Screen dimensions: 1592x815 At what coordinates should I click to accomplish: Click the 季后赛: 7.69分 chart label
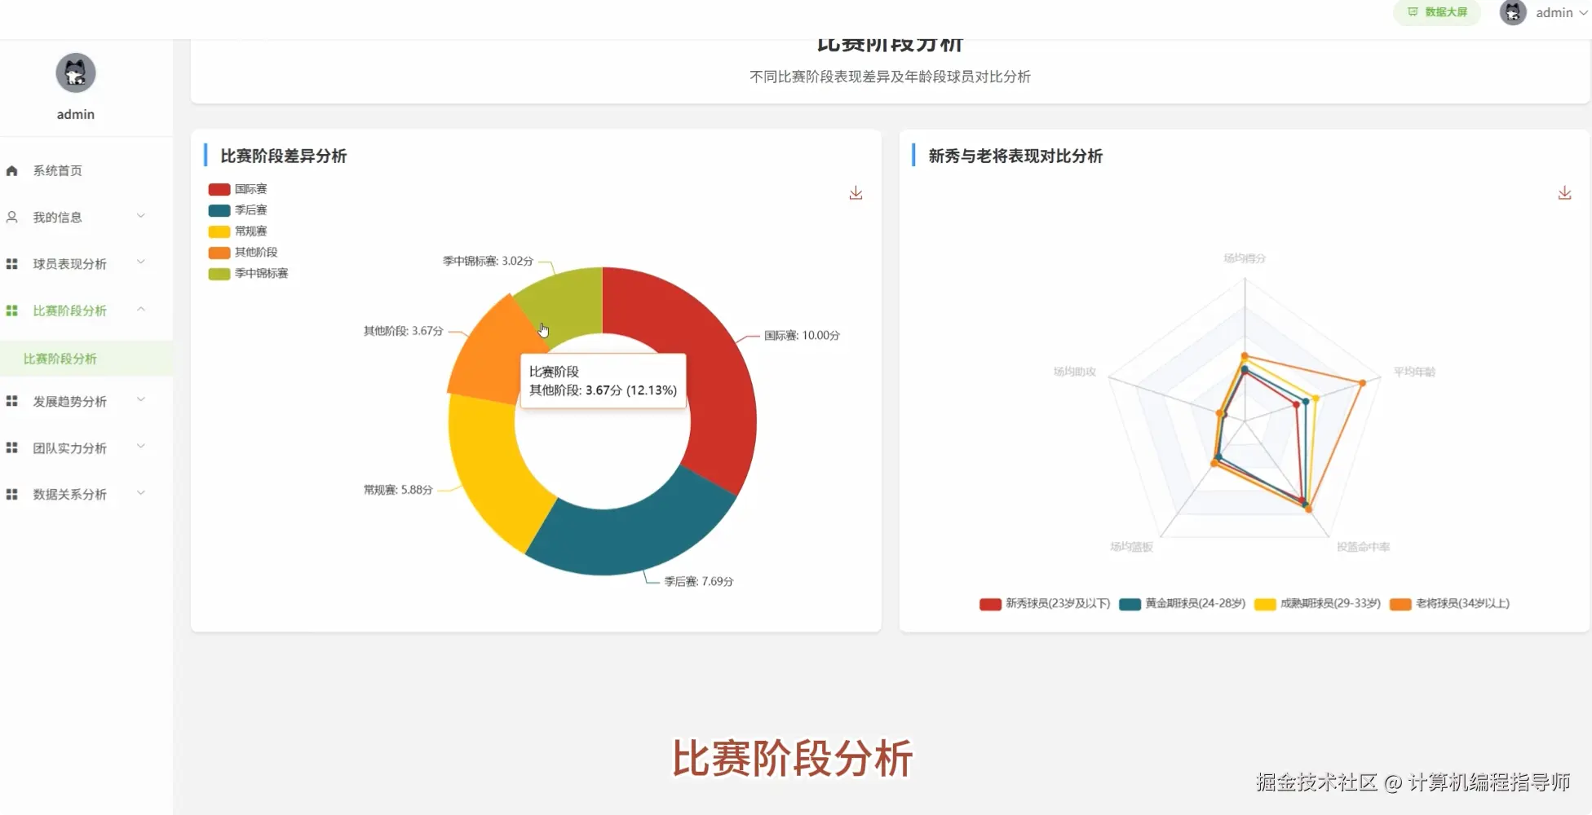coord(699,582)
